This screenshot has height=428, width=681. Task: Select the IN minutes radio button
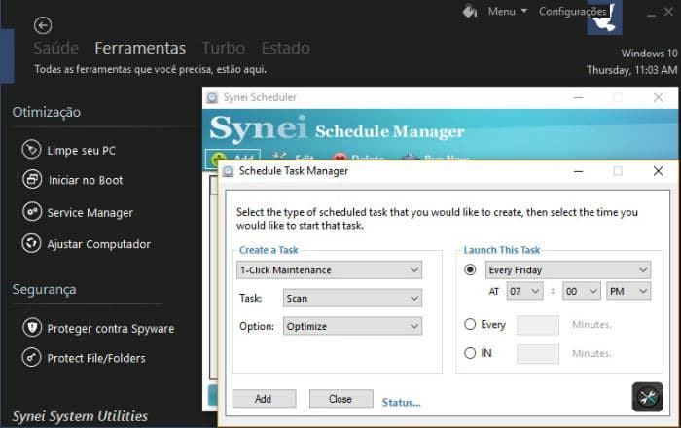[470, 353]
